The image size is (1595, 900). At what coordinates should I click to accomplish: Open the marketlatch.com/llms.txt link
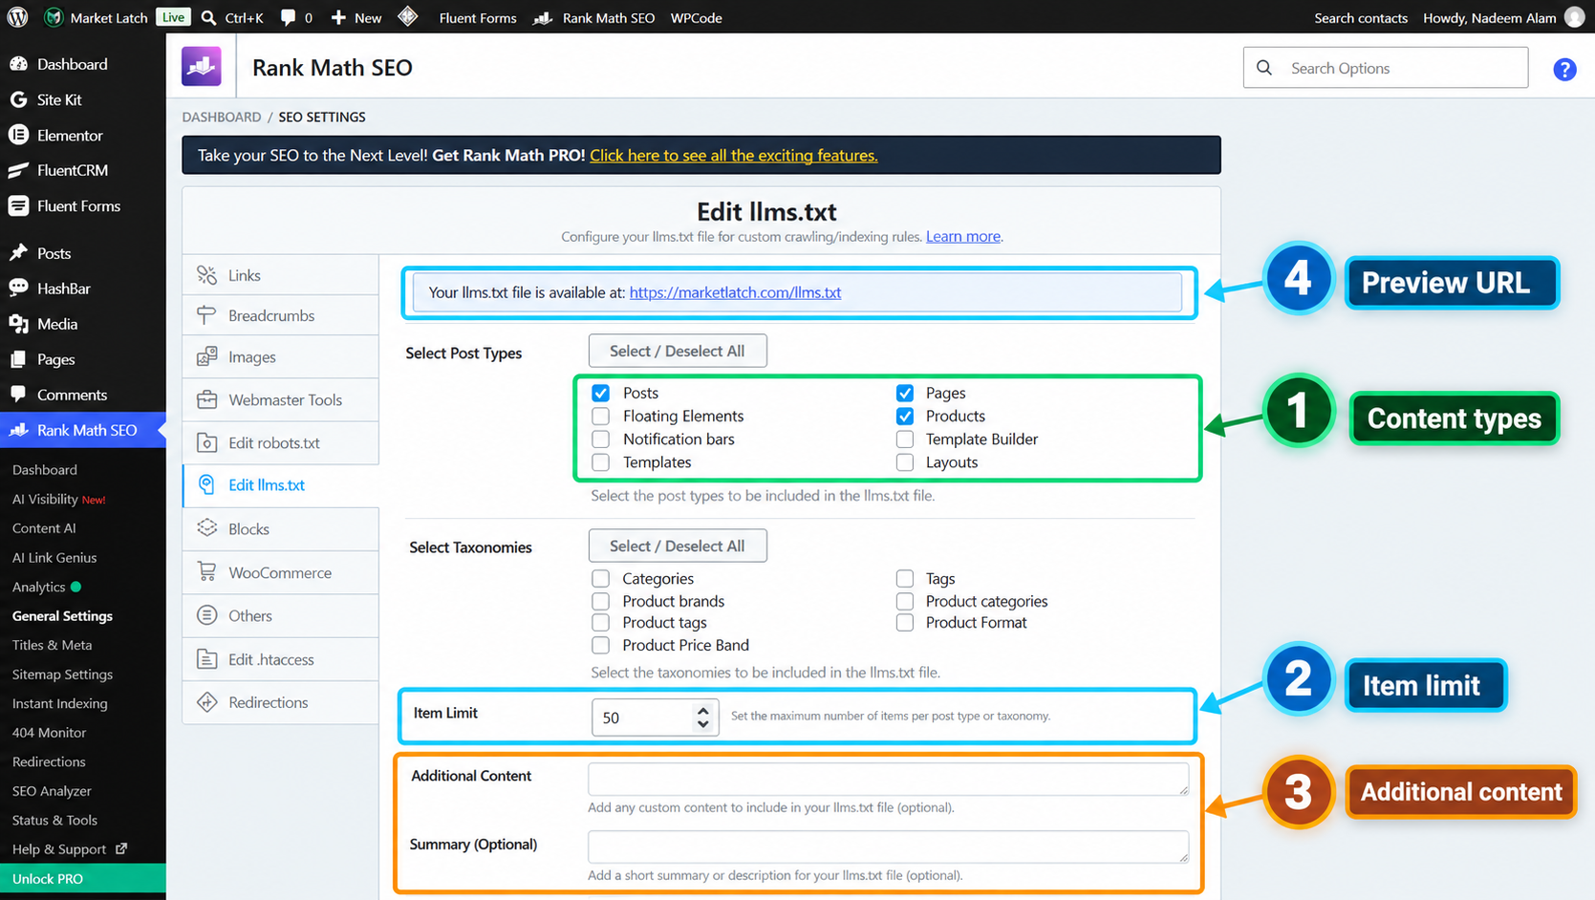735,292
